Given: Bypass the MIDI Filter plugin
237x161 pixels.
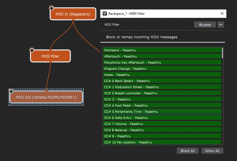Looking at the screenshot, I should 205,25.
